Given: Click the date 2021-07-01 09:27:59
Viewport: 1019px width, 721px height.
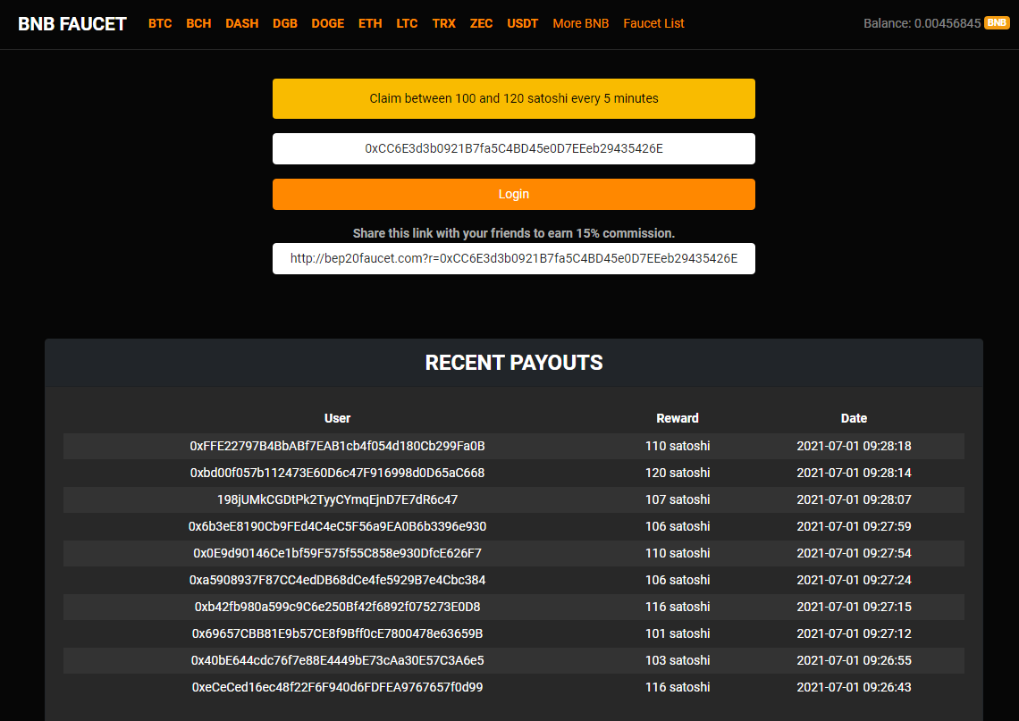Looking at the screenshot, I should coord(854,526).
